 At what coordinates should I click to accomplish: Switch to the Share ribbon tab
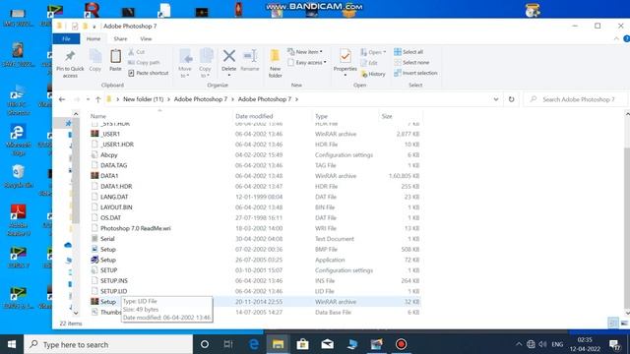120,38
